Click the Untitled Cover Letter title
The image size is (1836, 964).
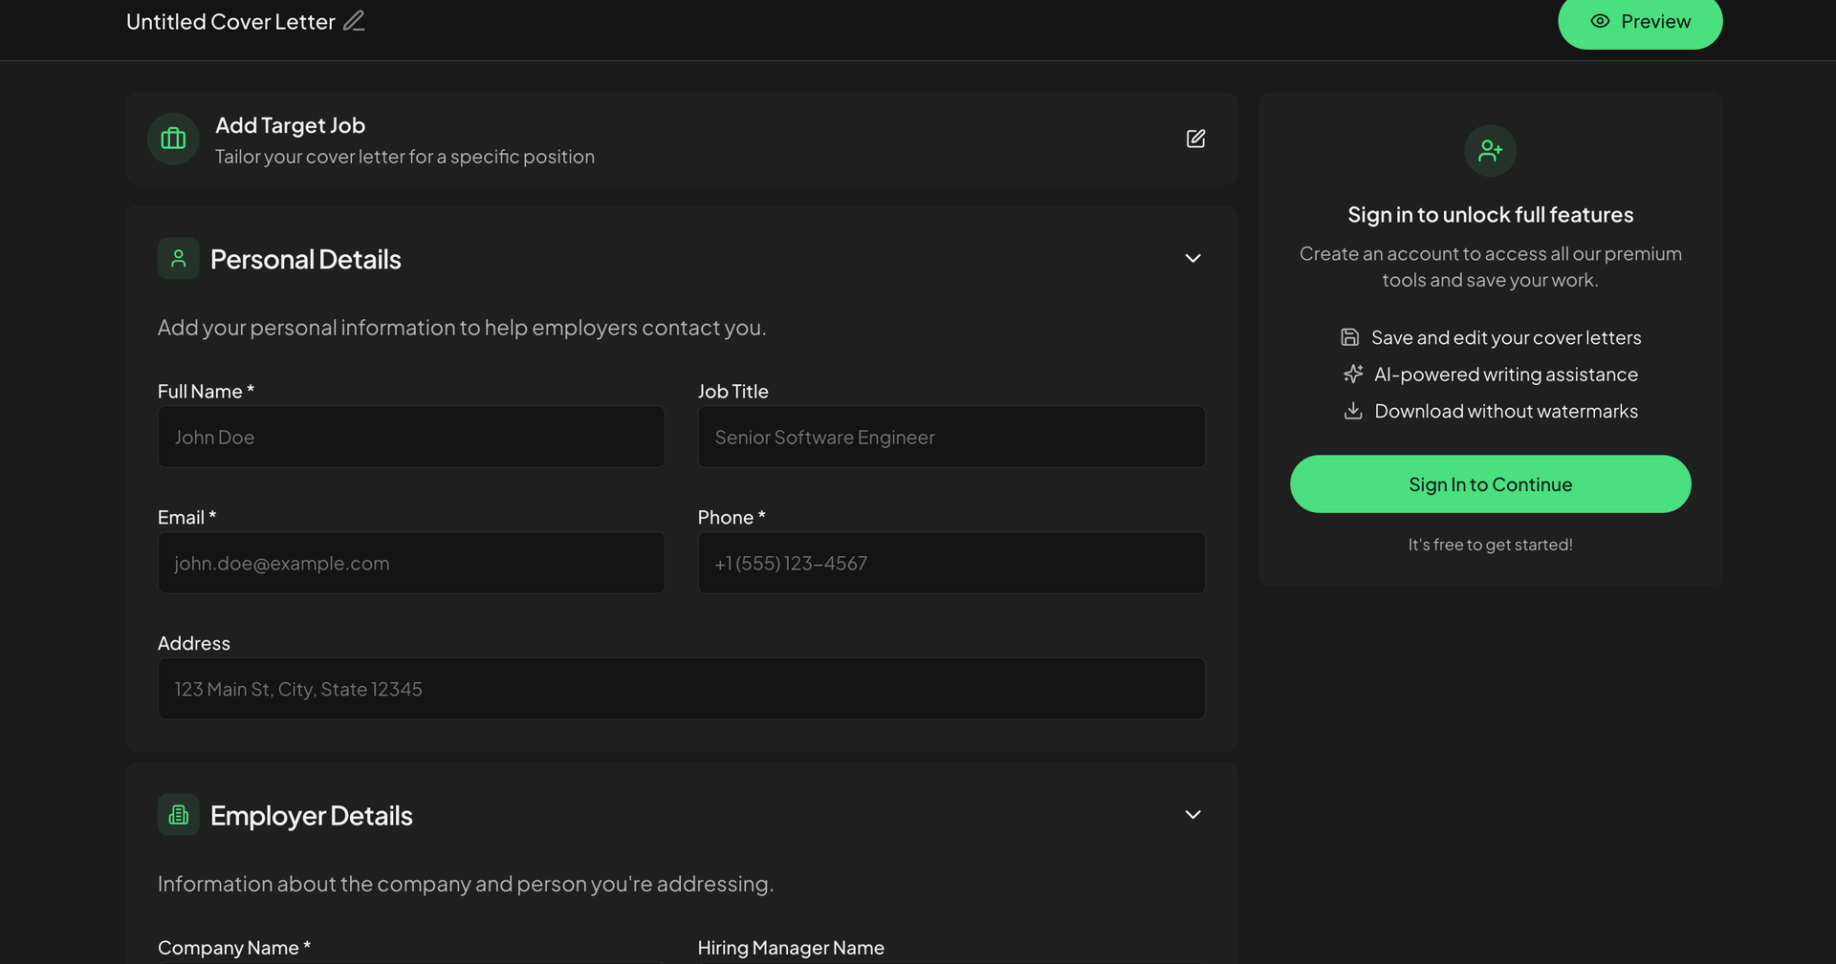click(x=230, y=22)
